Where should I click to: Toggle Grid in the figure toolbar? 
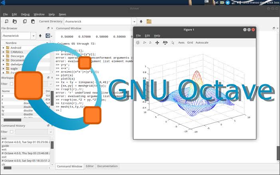(x=190, y=42)
